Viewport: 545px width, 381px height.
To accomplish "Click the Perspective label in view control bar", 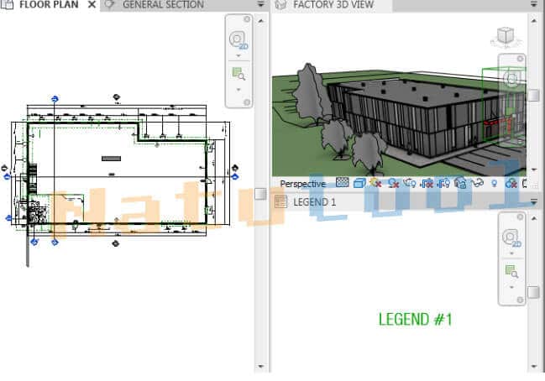I will tap(302, 183).
